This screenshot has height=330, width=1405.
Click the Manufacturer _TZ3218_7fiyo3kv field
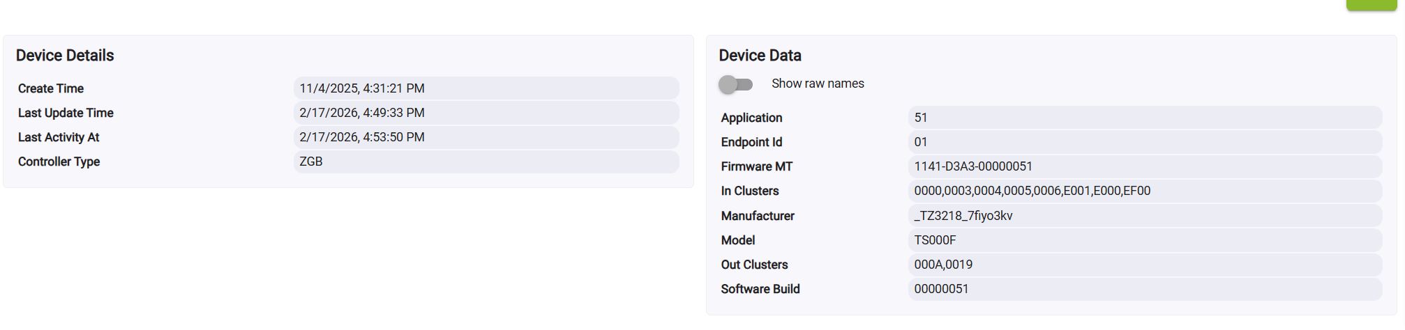[1144, 216]
